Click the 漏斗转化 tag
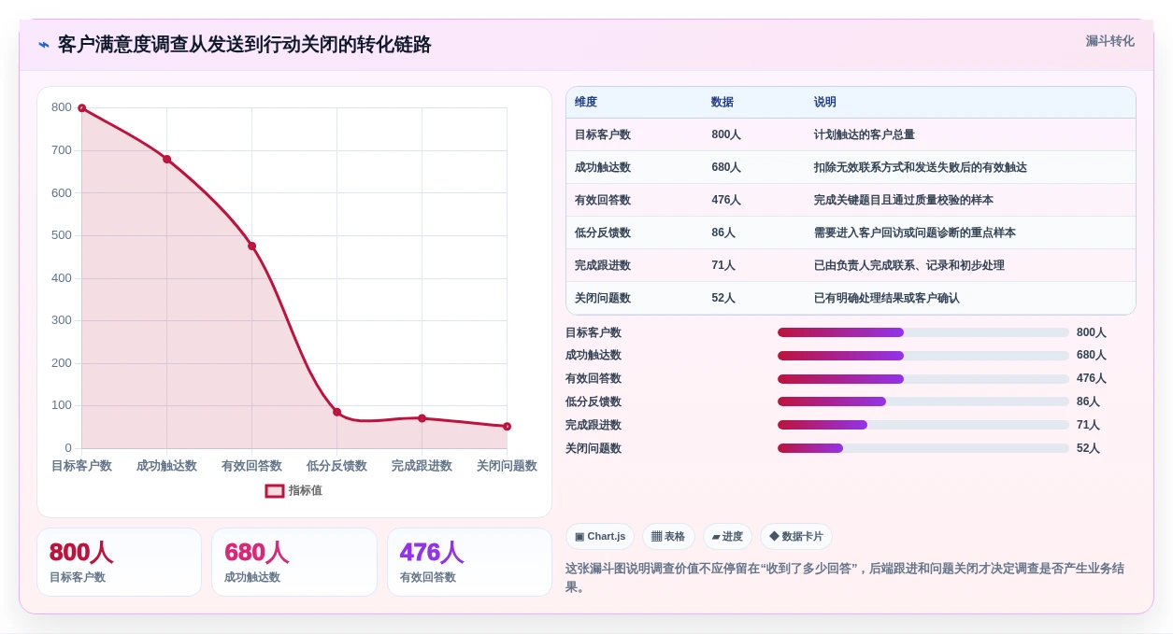Screen dimensions: 1173x634 (x=1109, y=41)
